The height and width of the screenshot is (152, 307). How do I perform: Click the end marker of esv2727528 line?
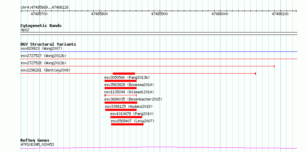[x=274, y=66]
